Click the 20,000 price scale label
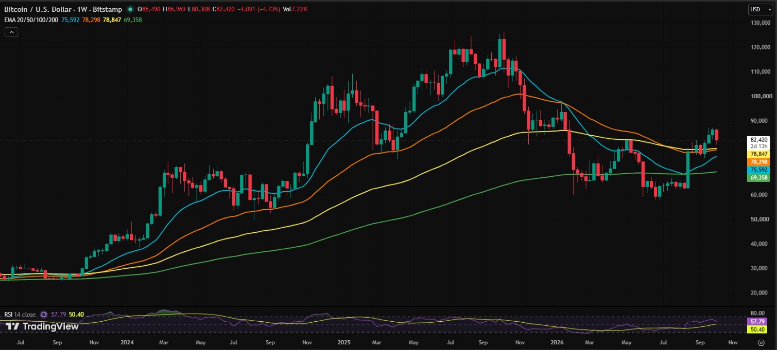 [761, 293]
